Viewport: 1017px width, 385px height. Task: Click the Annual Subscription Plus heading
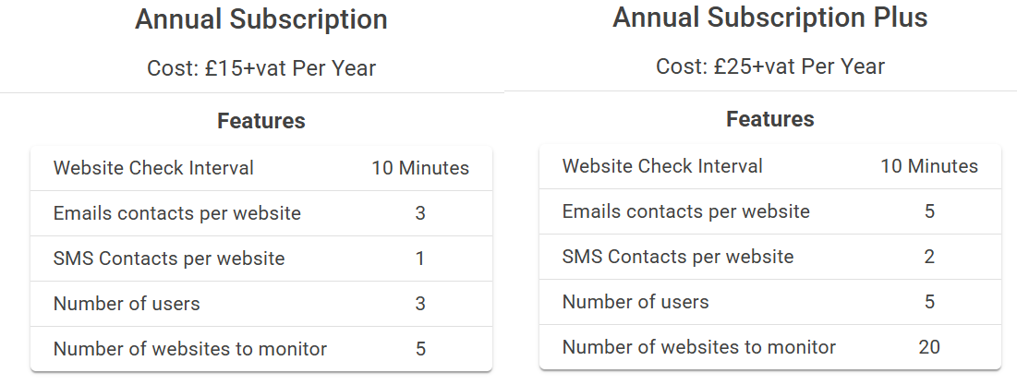(769, 18)
